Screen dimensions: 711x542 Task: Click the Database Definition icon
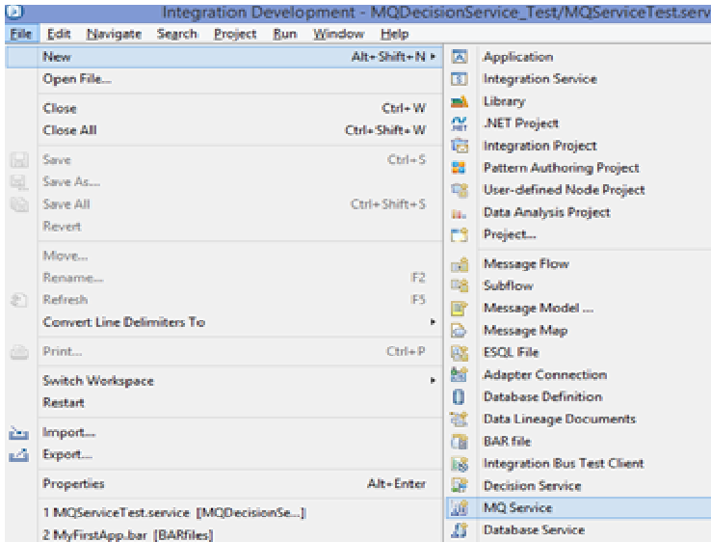pos(459,396)
